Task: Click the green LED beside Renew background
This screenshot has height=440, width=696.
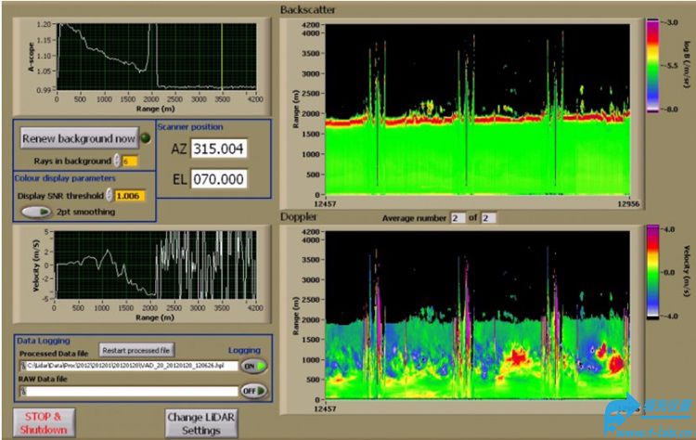Action: [146, 138]
